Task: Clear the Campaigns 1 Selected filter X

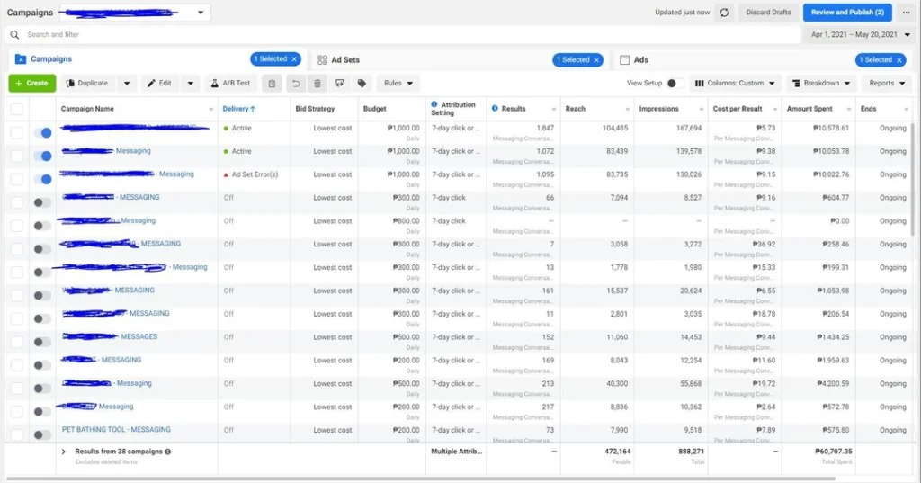Action: (294, 59)
